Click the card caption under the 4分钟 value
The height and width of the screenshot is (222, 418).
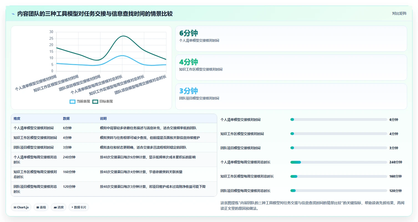(201, 69)
